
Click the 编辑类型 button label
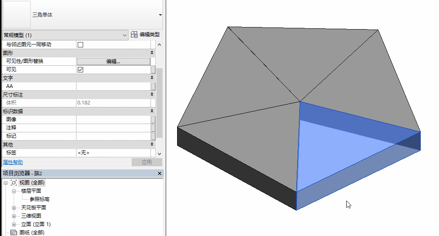(150, 35)
